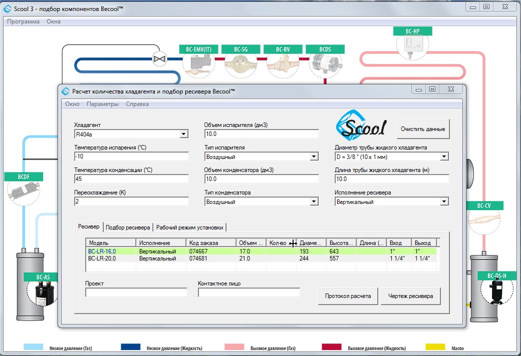Viewport: 521px width, 356px height.
Task: Click the pink Высокое давление (Газ) legend swatch
Action: 234,347
